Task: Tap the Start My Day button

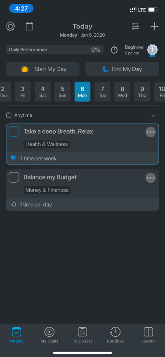Action: [x=42, y=69]
